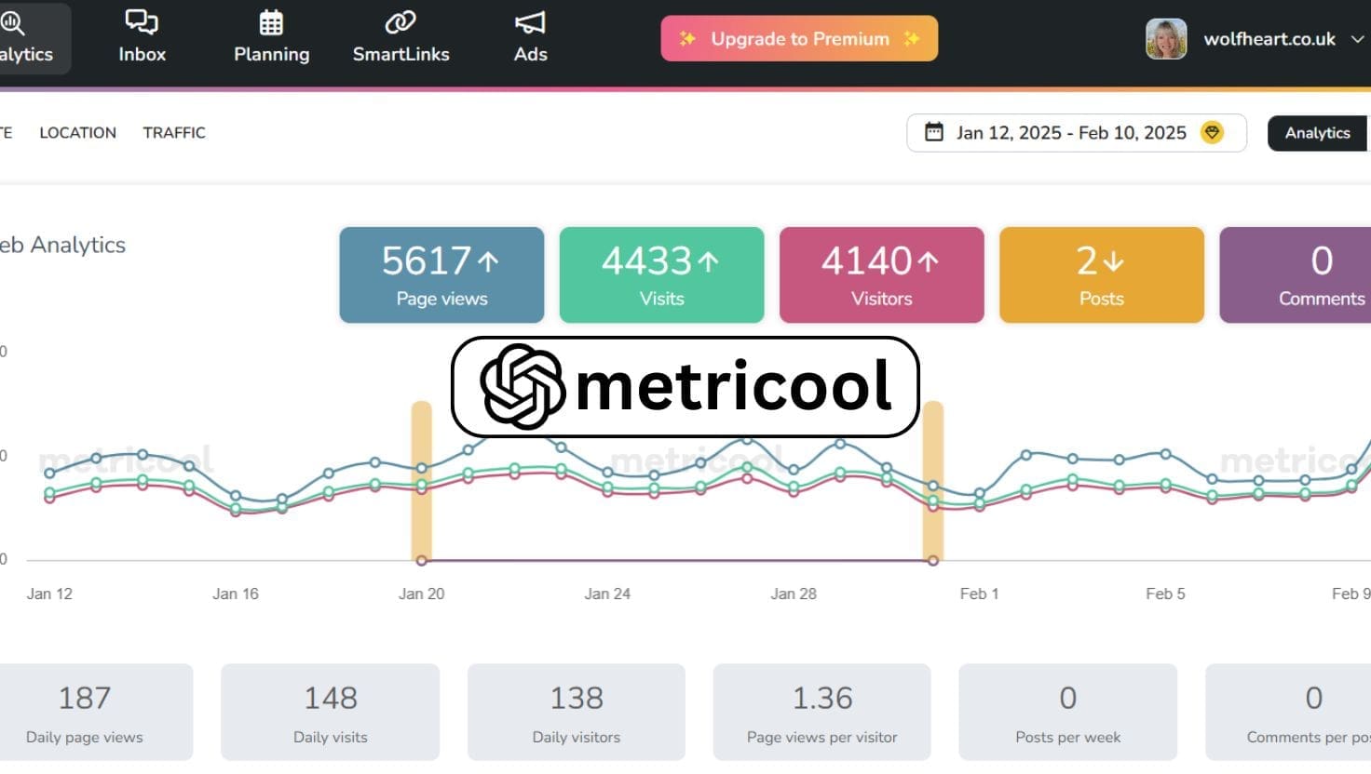
Task: Click the premium diamond badge icon
Action: point(1212,132)
